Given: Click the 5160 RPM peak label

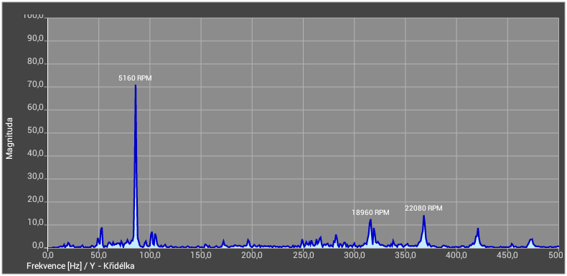Looking at the screenshot, I should (135, 78).
